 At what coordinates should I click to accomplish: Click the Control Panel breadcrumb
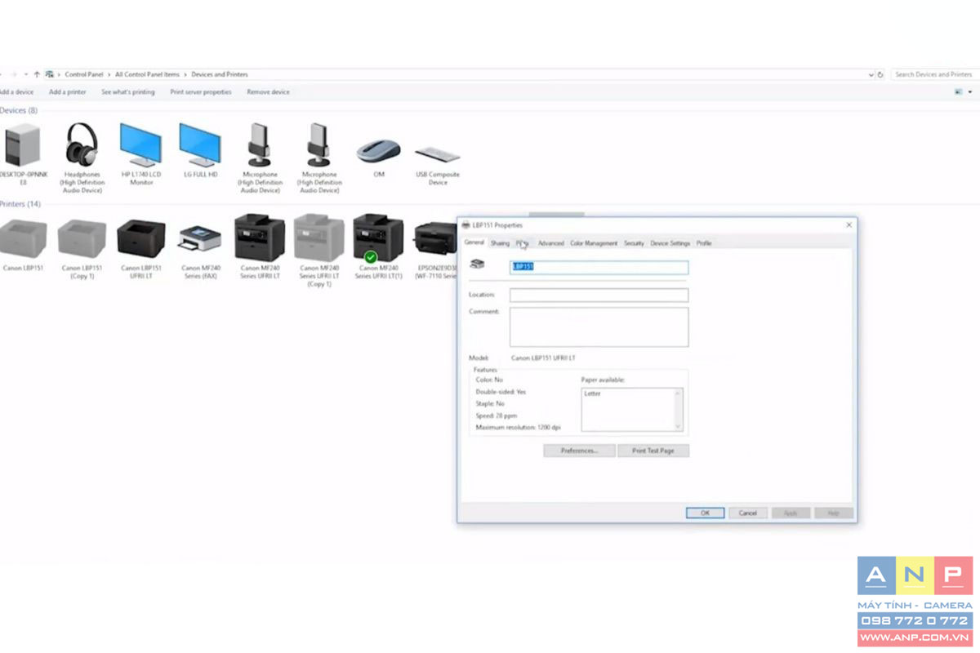(84, 74)
